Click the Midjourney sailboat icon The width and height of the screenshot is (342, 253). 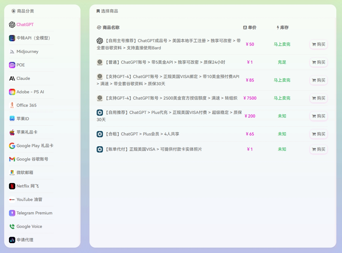pos(12,52)
